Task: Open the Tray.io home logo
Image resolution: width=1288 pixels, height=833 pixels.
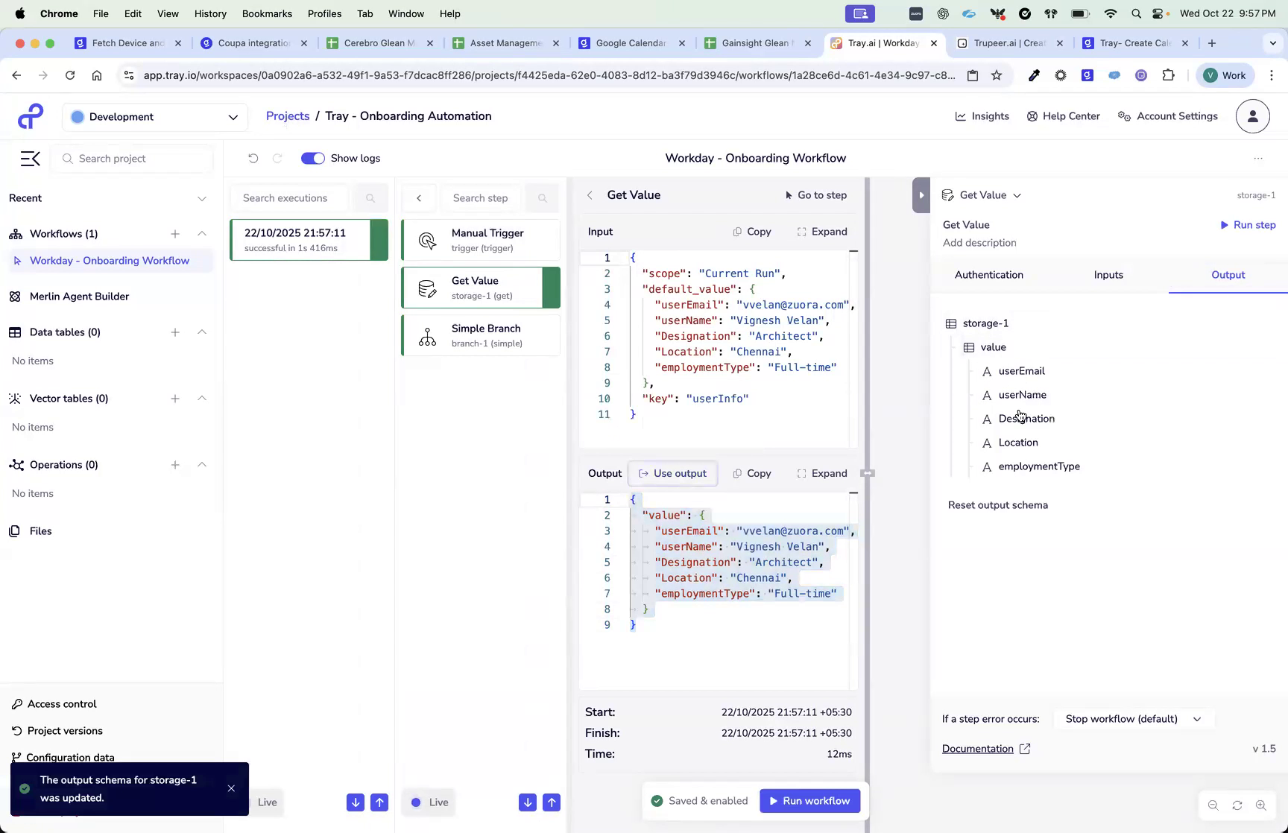Action: click(x=29, y=116)
